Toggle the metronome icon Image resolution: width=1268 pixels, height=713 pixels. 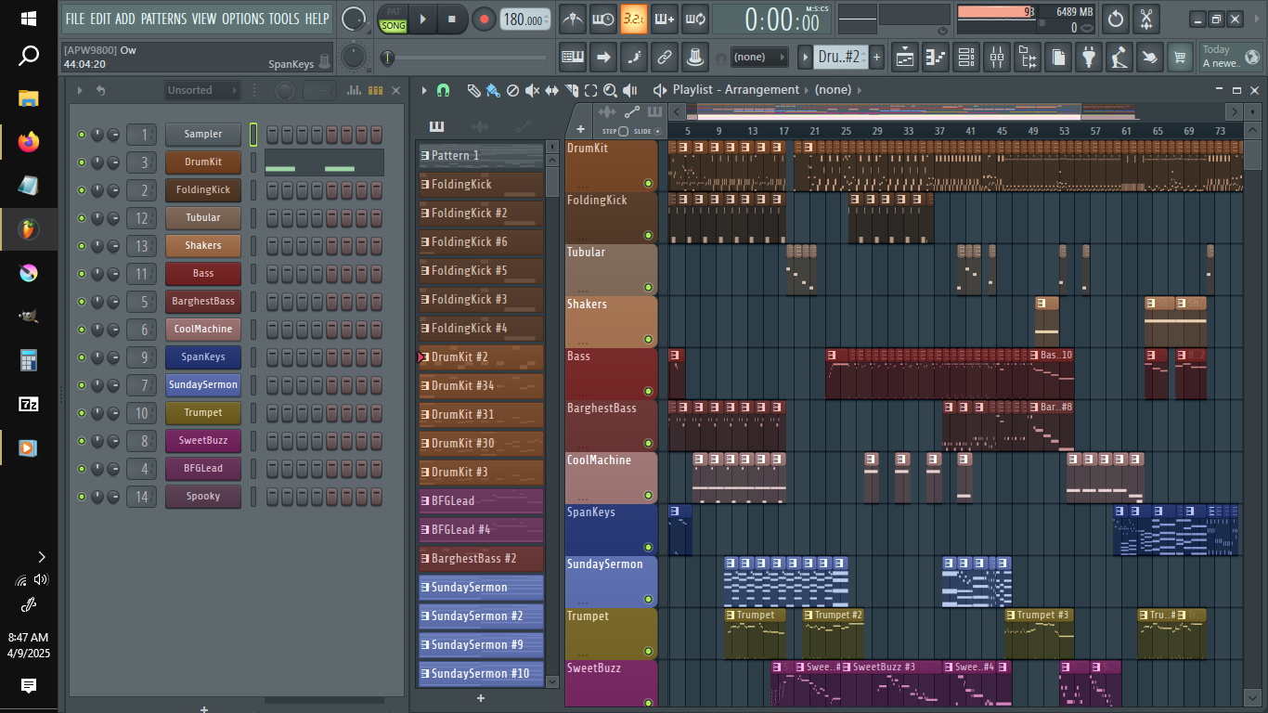pos(574,19)
